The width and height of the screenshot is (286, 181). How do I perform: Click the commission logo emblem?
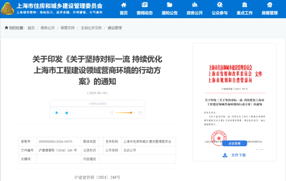pos(7,9)
